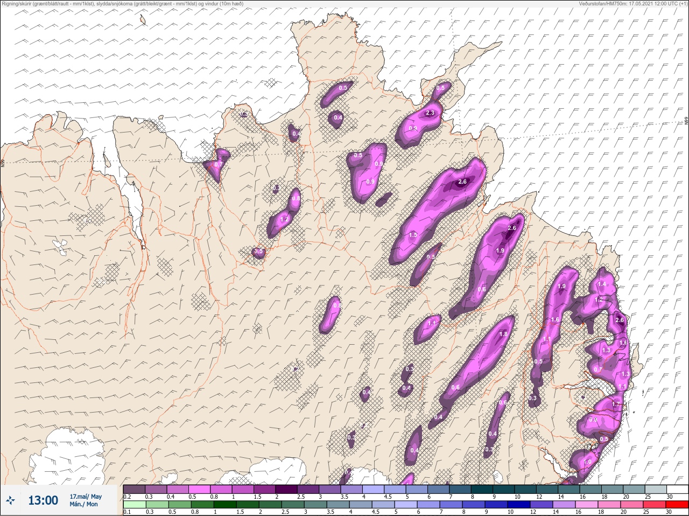Select the red 30 mm rain legend swatch
Image resolution: width=689 pixels, height=516 pixels.
click(677, 505)
